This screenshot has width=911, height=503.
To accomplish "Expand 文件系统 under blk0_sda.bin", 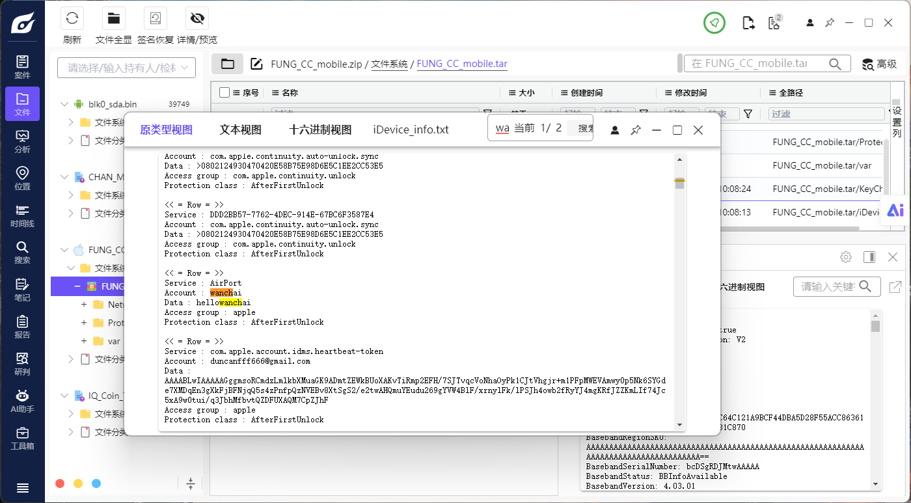I will coord(71,122).
